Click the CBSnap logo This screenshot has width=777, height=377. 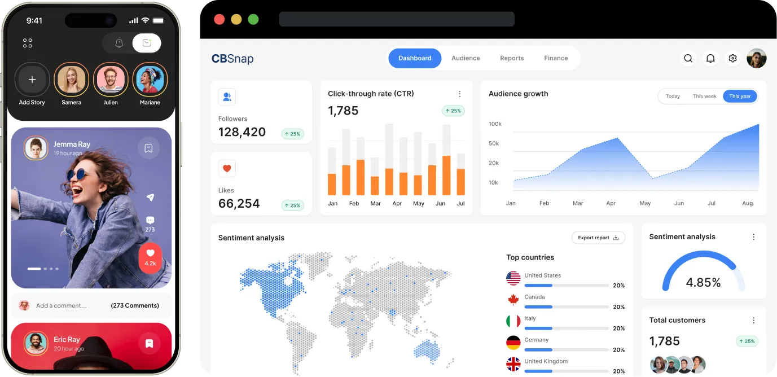point(232,59)
